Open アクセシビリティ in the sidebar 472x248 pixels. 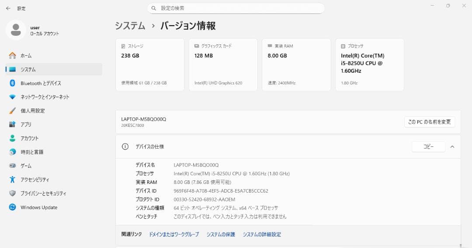(x=54, y=180)
